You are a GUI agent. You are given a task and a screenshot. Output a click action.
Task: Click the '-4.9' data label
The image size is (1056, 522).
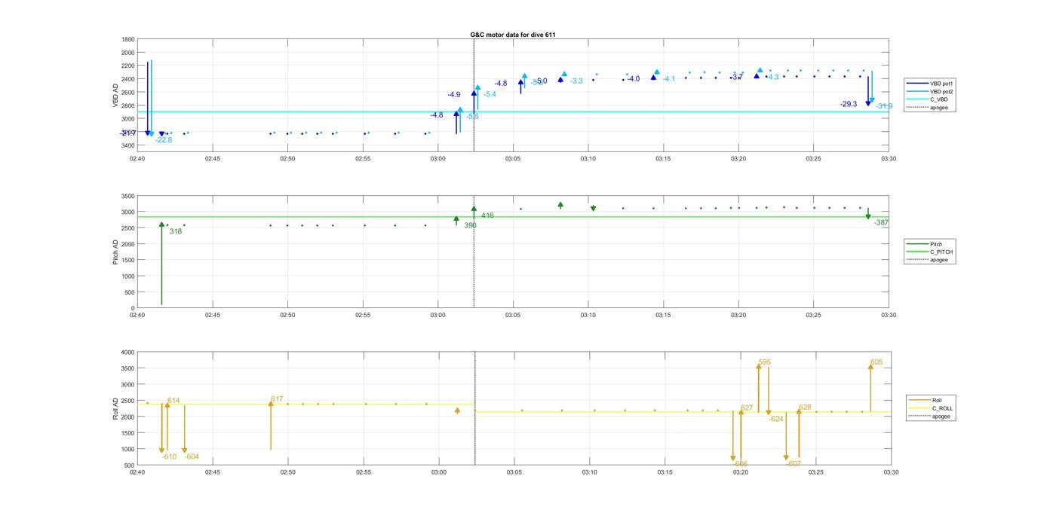(453, 95)
